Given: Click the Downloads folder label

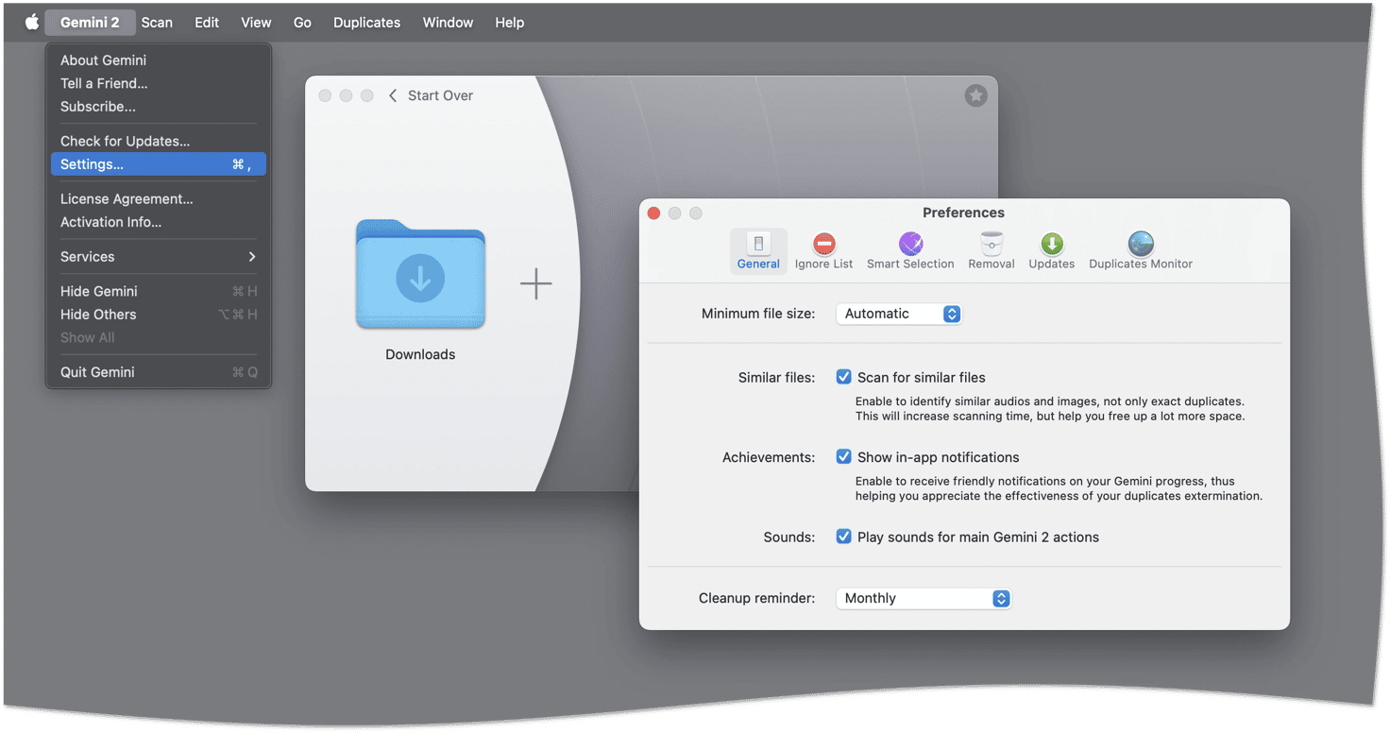Looking at the screenshot, I should click(420, 354).
